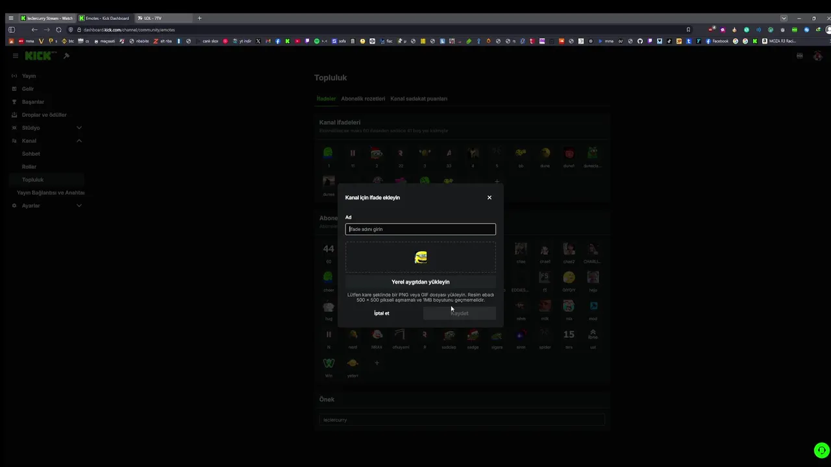The height and width of the screenshot is (467, 831).
Task: Switch to the 'LOL - 7TV' browser tab
Action: [x=162, y=18]
